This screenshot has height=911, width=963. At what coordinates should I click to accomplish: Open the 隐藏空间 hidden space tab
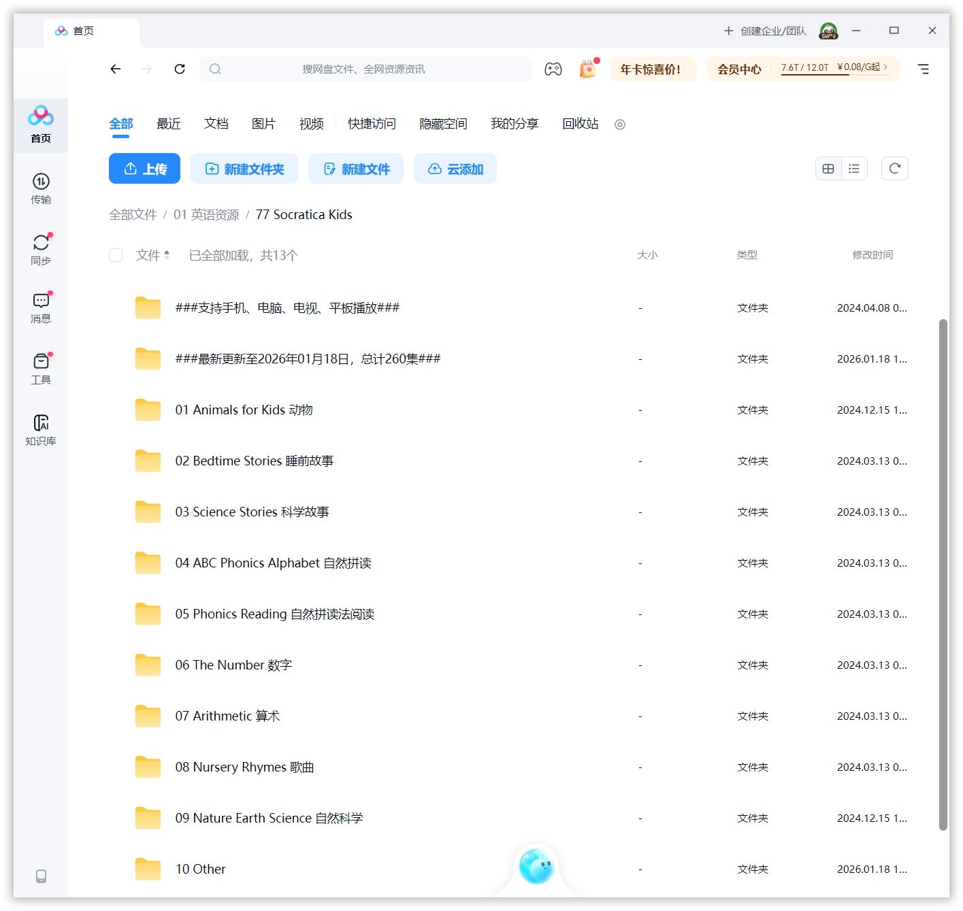coord(443,124)
